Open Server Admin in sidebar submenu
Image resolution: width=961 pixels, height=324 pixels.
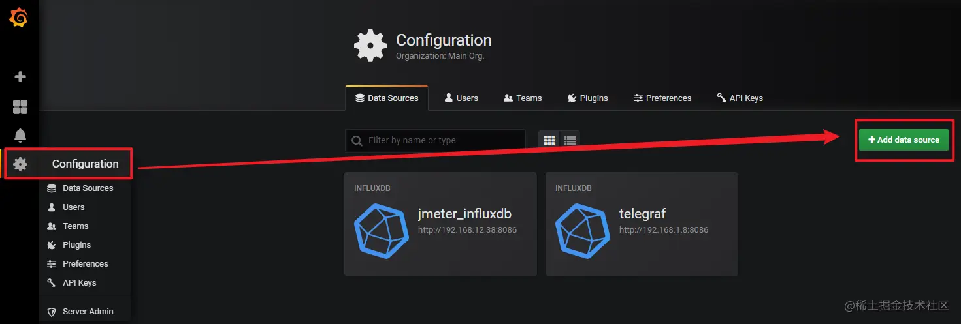(x=88, y=312)
